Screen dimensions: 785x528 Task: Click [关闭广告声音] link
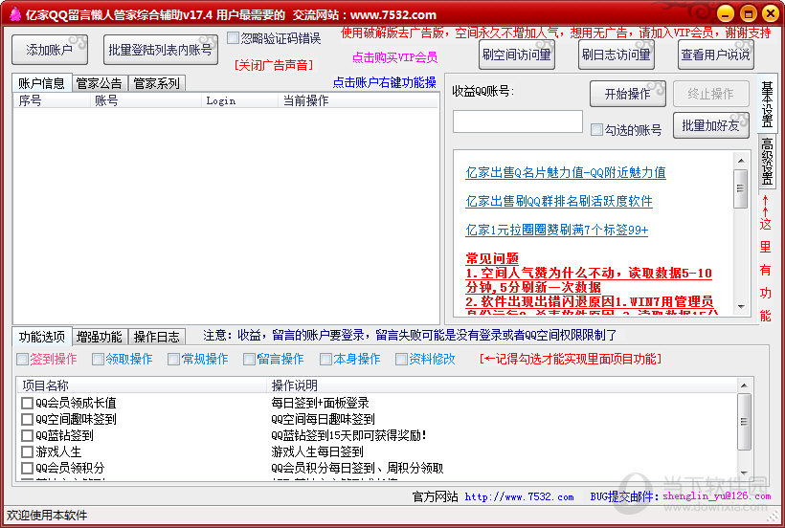pos(274,65)
